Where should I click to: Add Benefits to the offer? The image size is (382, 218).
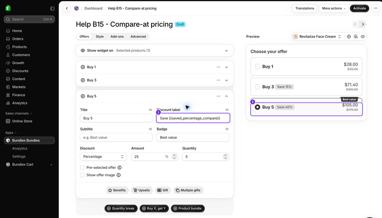click(117, 190)
